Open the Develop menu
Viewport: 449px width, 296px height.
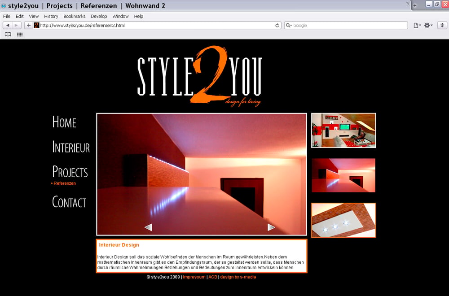[99, 16]
